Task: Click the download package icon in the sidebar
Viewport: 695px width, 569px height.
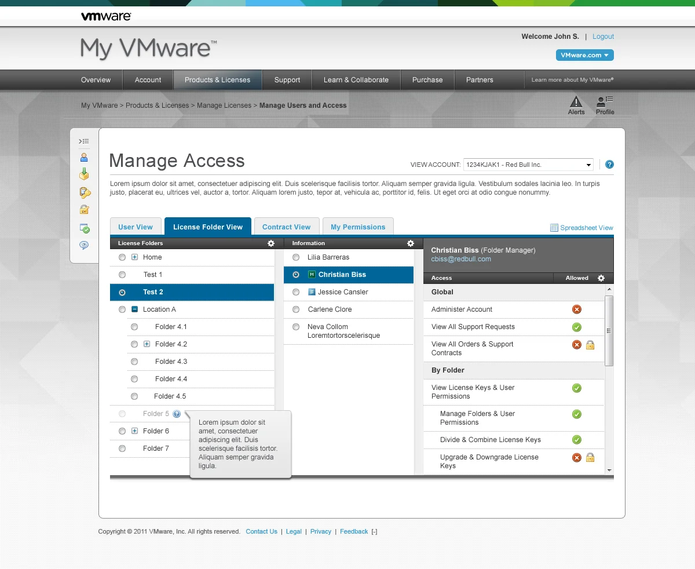Action: point(85,174)
